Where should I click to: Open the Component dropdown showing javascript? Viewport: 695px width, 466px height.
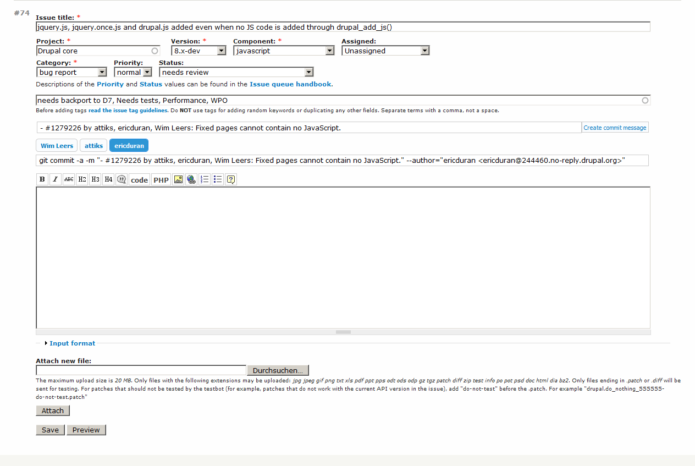[x=284, y=51]
